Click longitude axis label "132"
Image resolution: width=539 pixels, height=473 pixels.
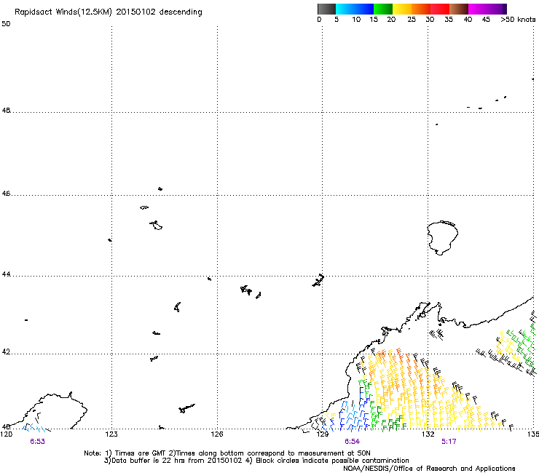(428, 434)
